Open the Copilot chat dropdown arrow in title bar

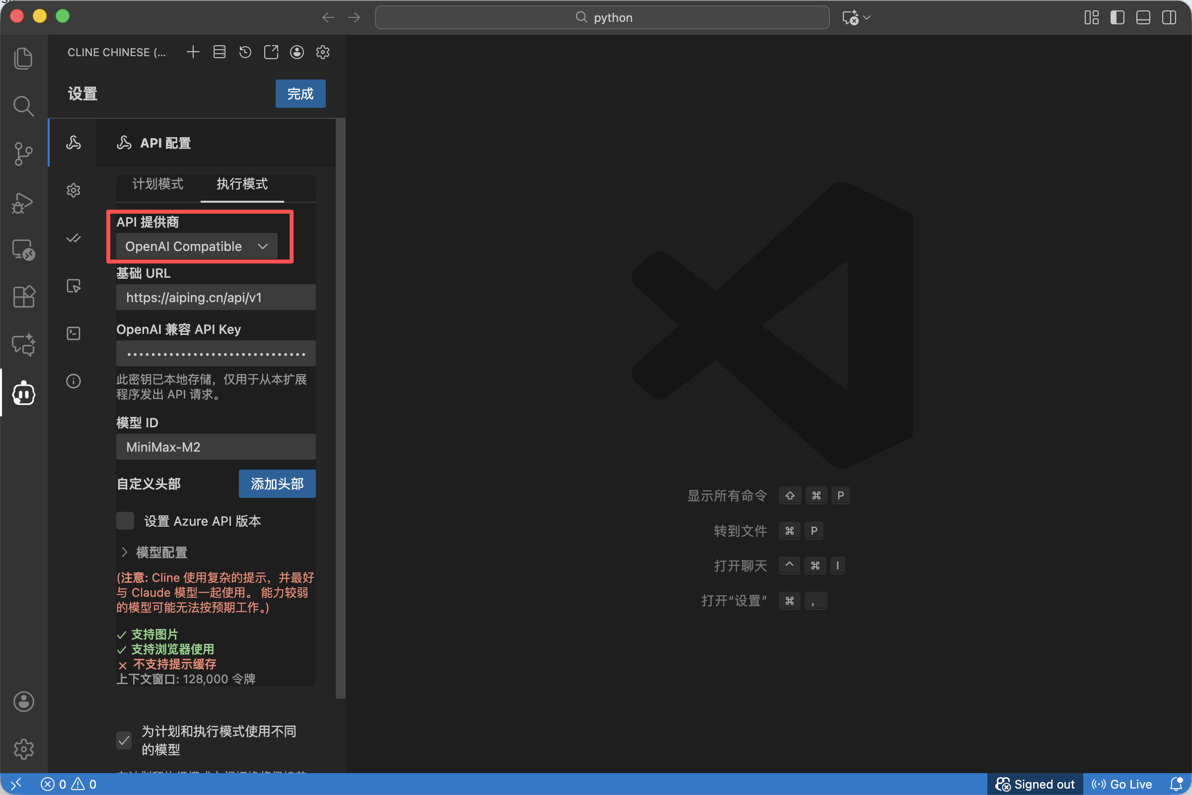867,18
